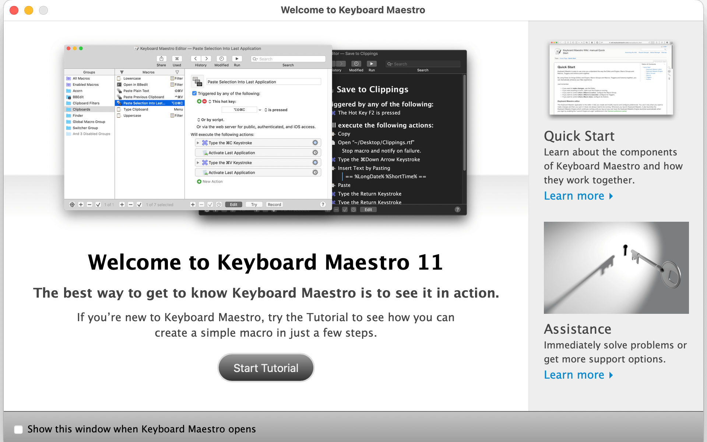Click the green add-trigger plus icon
This screenshot has width=707, height=442.
[199, 101]
